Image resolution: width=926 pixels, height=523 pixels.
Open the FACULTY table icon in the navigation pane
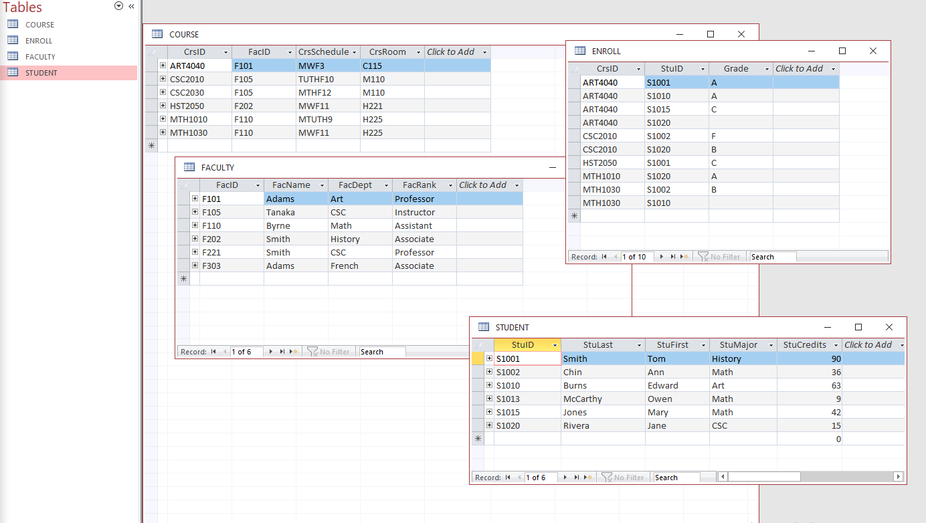[x=13, y=56]
